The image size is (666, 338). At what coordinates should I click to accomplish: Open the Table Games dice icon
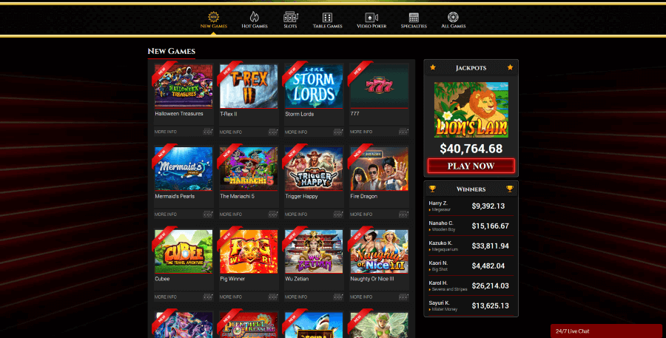(327, 17)
